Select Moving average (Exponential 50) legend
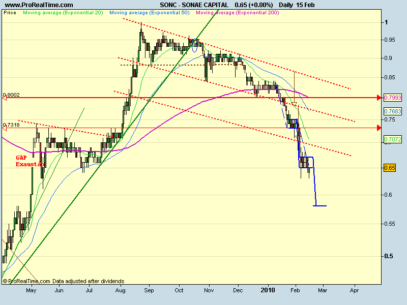 [150, 13]
